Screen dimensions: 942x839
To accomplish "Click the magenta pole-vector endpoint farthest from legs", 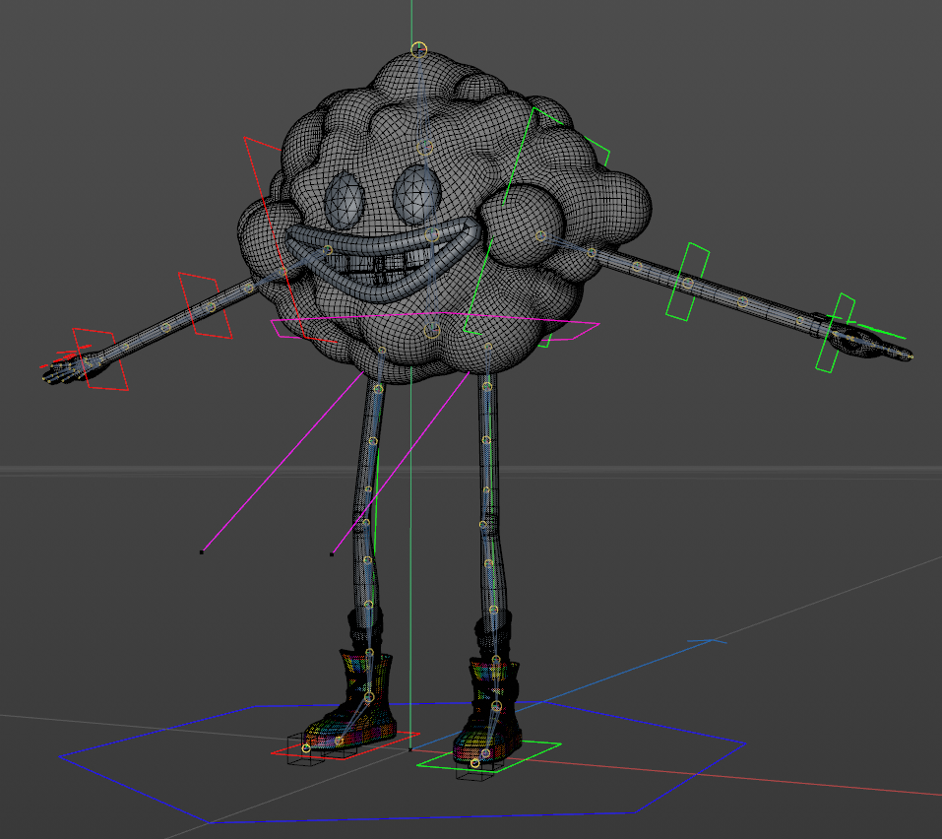I will tap(202, 551).
